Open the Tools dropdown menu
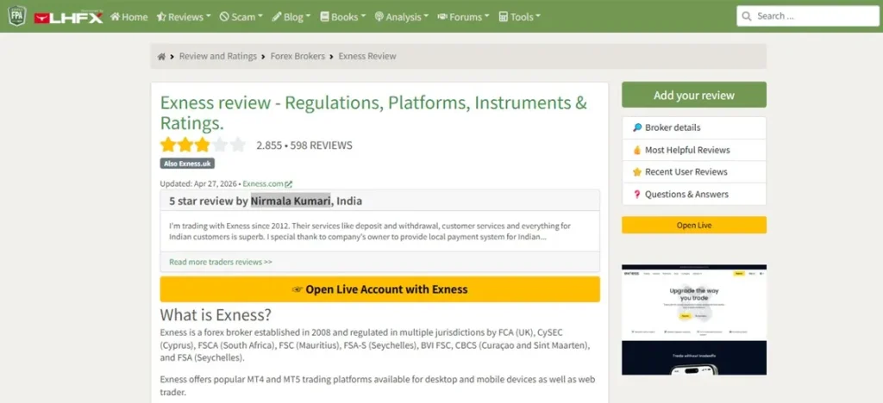This screenshot has width=883, height=403. 519,17
